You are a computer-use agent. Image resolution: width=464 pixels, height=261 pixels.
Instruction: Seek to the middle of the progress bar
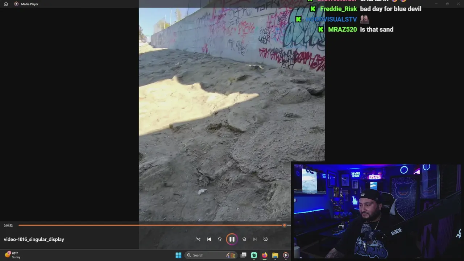[x=154, y=225]
